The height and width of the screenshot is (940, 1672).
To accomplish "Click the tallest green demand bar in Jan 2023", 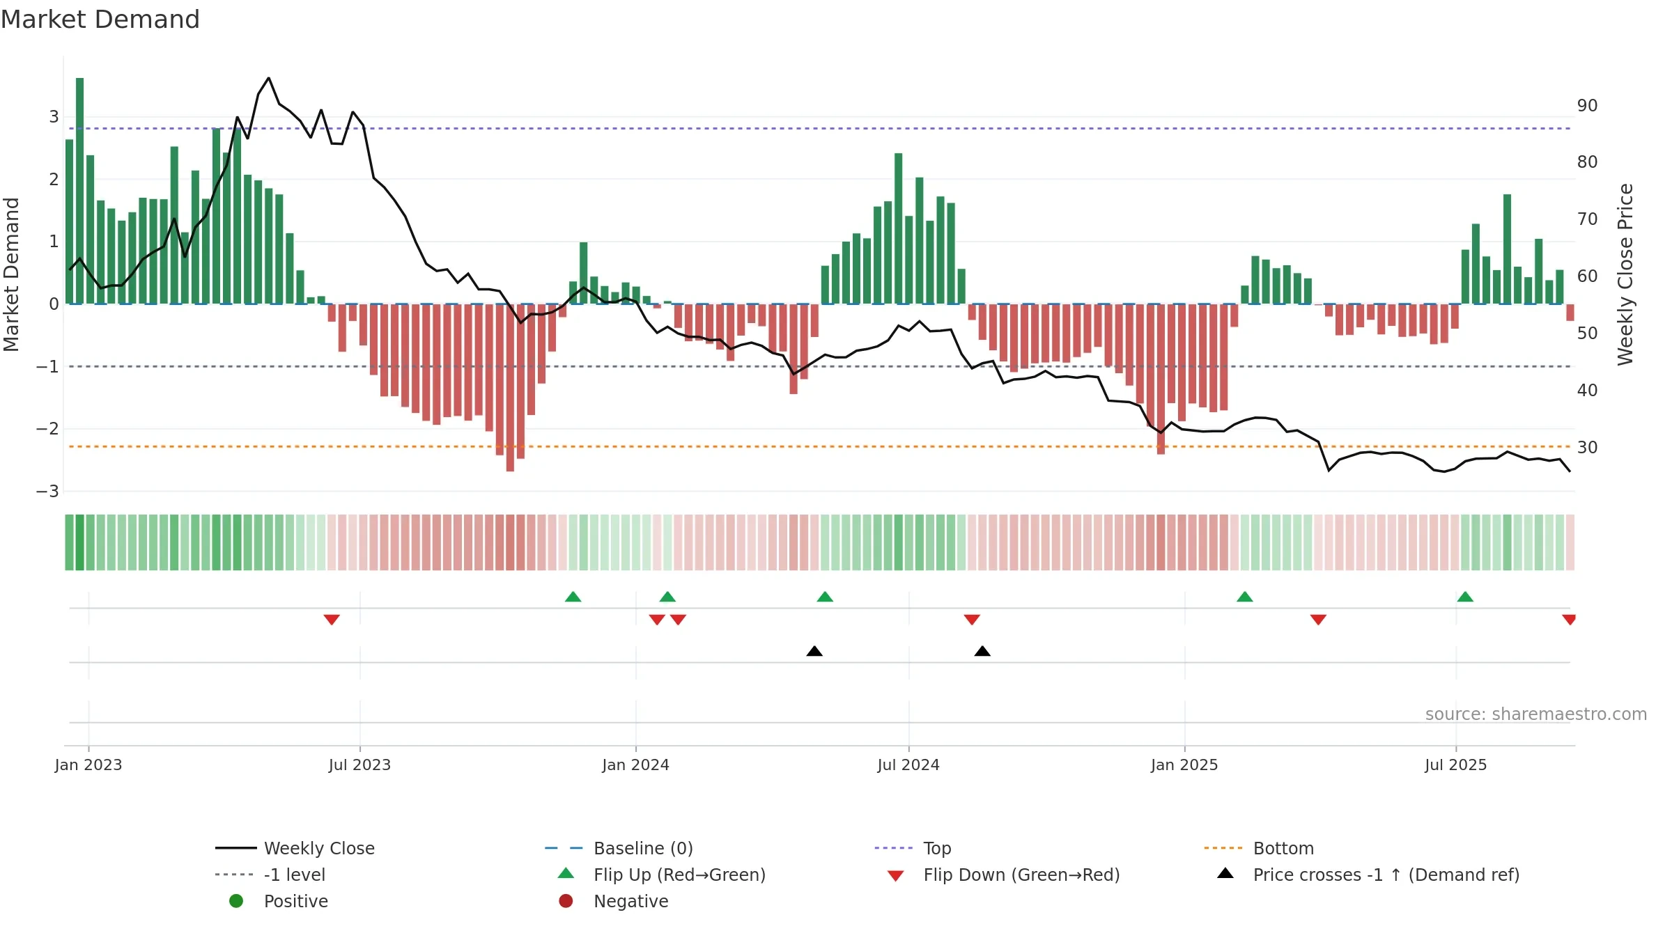I will 80,191.
